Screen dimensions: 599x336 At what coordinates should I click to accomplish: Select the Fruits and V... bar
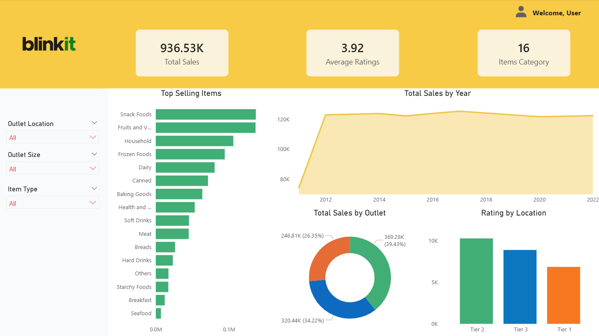(x=205, y=128)
